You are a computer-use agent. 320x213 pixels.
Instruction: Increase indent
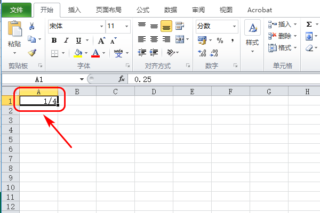click(154, 52)
